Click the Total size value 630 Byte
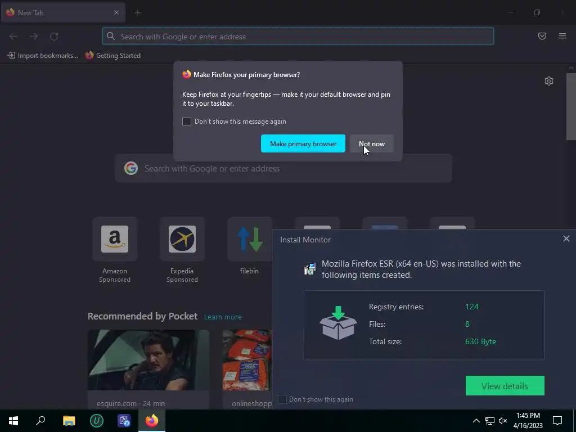Screen dimensions: 576x432 [480, 341]
